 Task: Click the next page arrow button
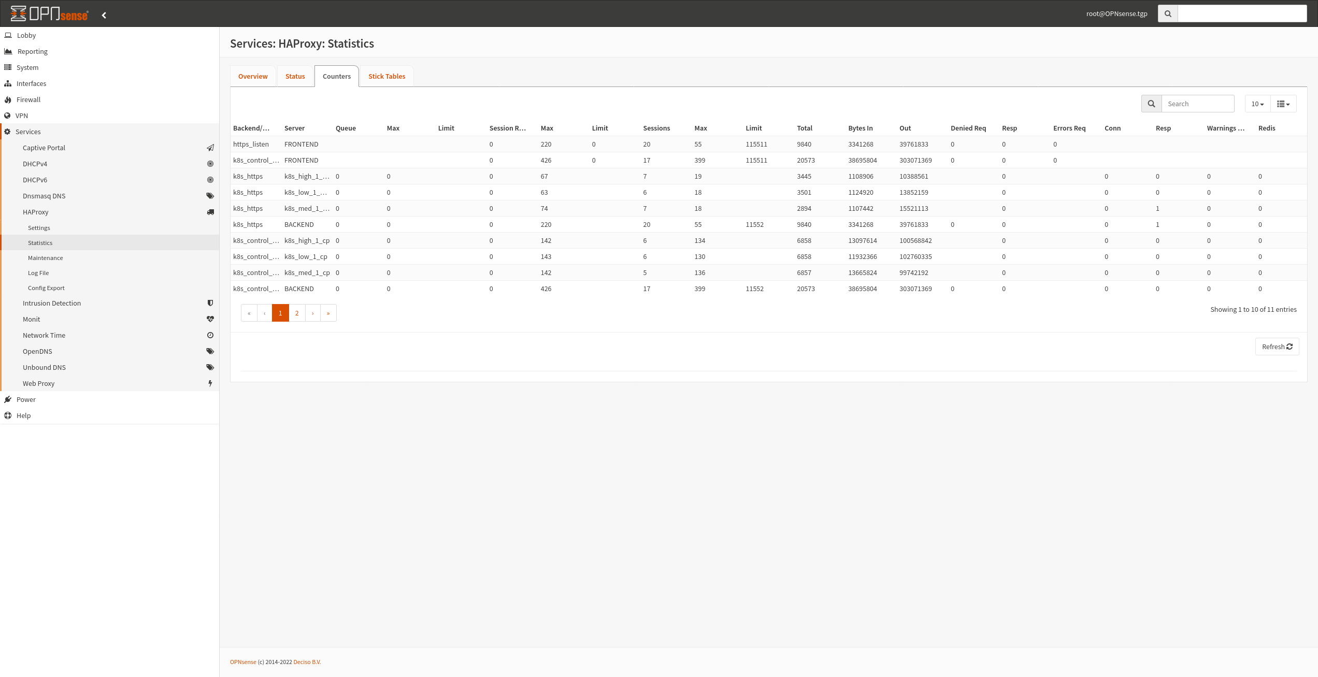click(x=312, y=312)
